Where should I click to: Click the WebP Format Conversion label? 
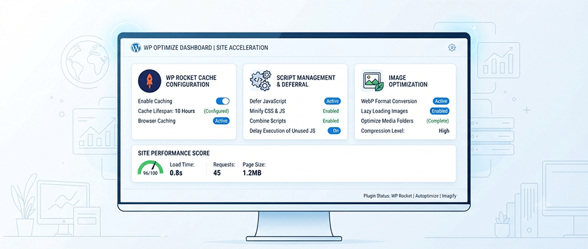[x=389, y=101]
